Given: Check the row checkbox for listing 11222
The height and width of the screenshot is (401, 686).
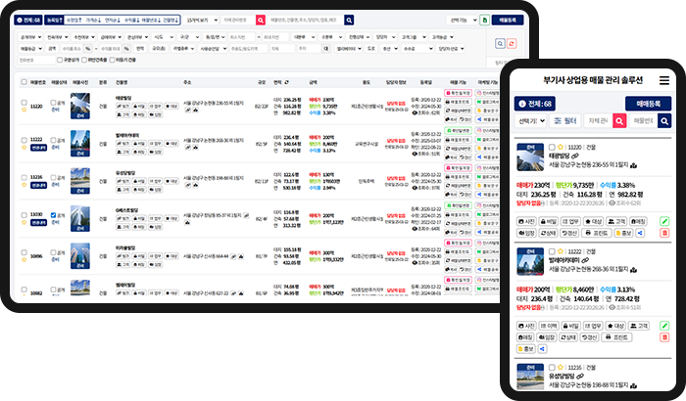Looking at the screenshot, I should (24, 140).
